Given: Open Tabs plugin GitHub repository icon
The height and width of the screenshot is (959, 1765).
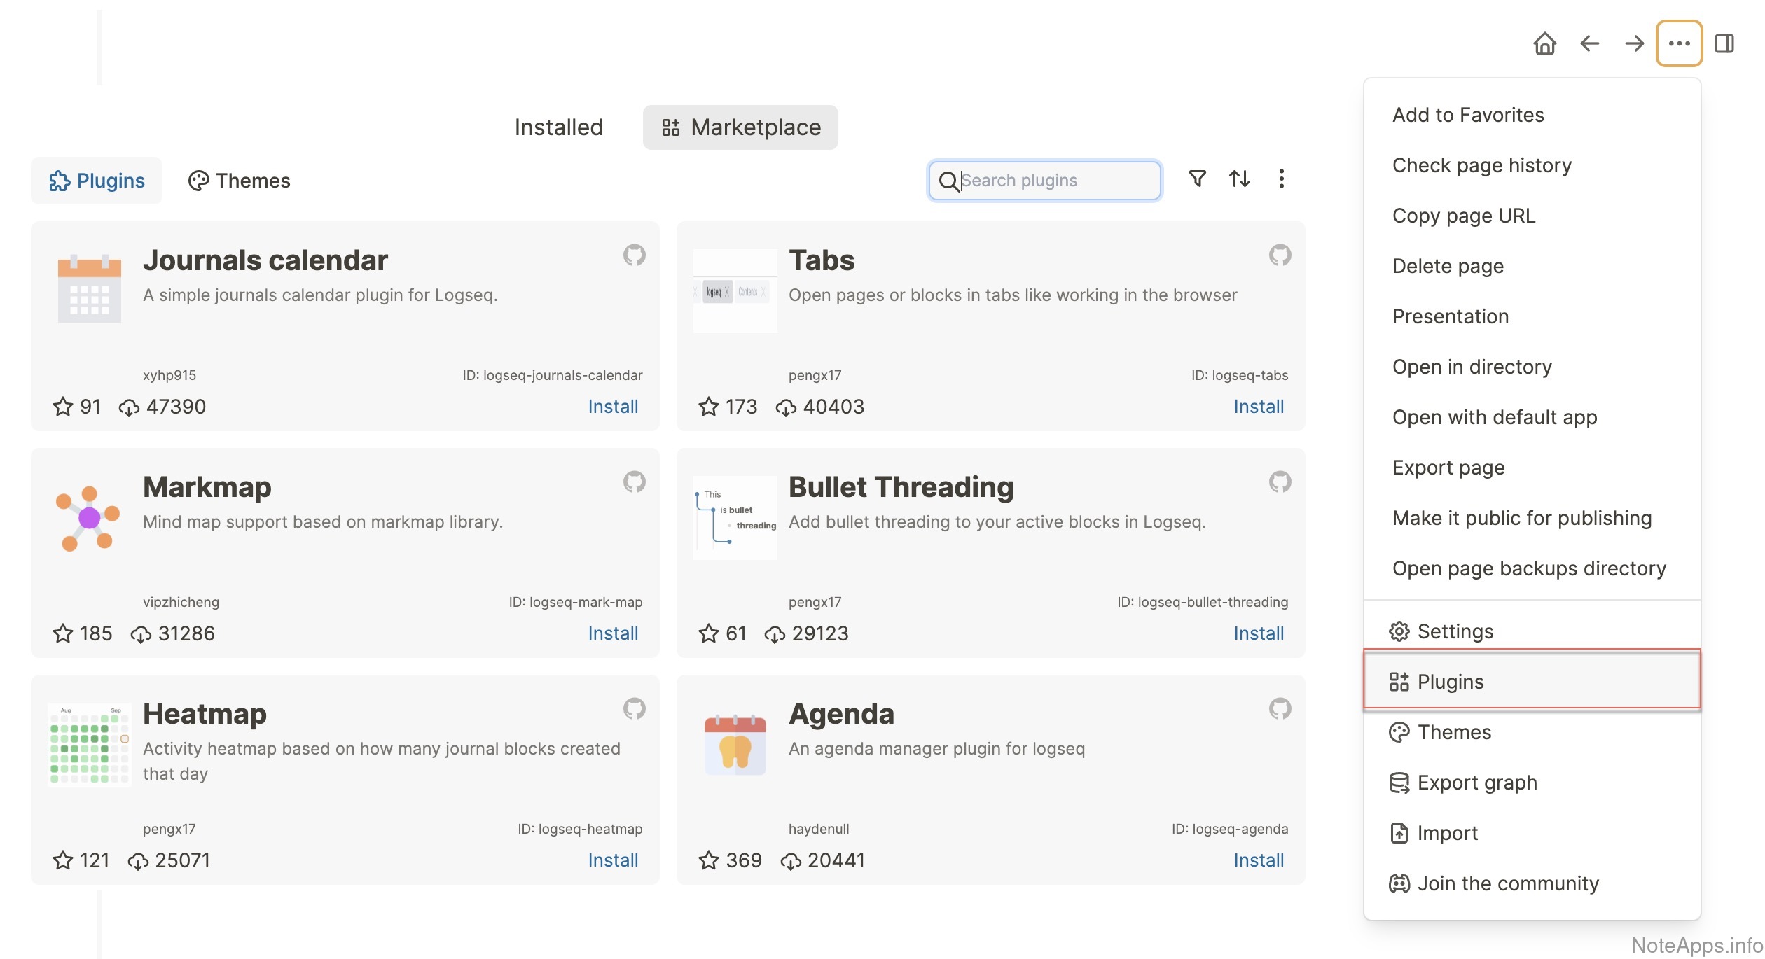Looking at the screenshot, I should pyautogui.click(x=1280, y=255).
